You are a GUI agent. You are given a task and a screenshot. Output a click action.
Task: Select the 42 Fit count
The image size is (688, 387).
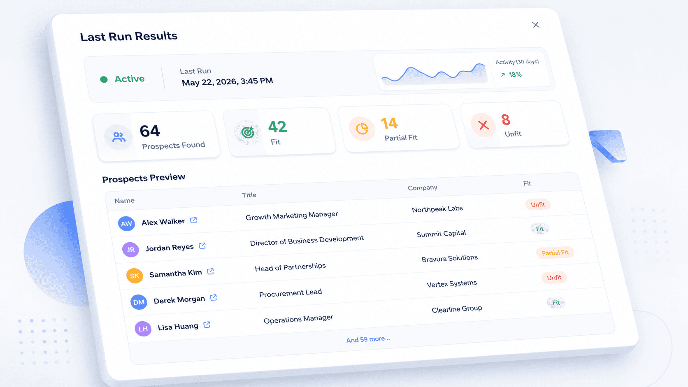278,127
